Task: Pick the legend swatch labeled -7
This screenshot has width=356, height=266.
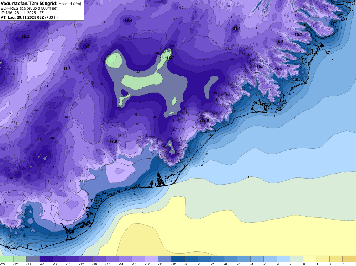Action: [x=217, y=259]
